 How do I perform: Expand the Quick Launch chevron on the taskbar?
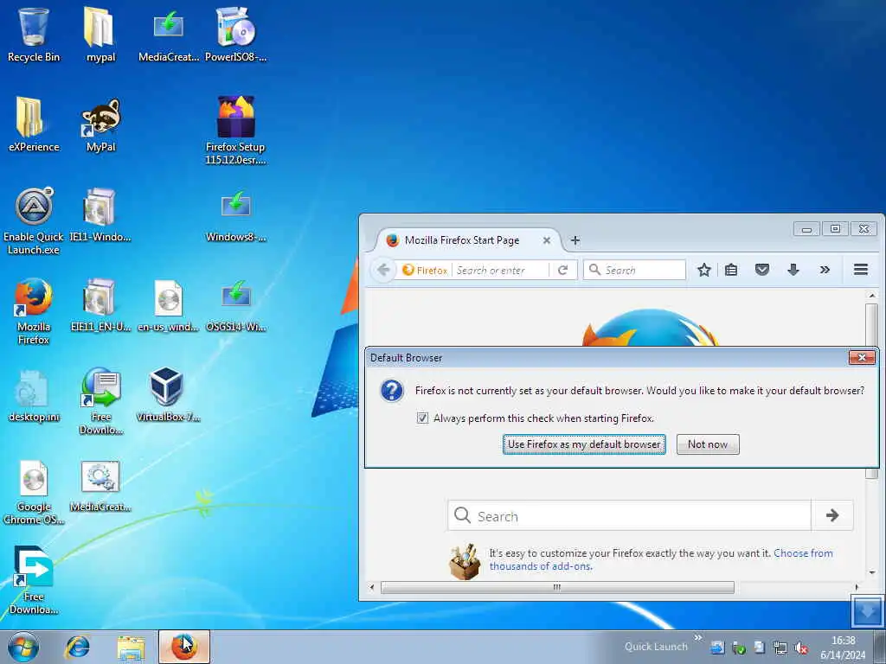coord(698,638)
